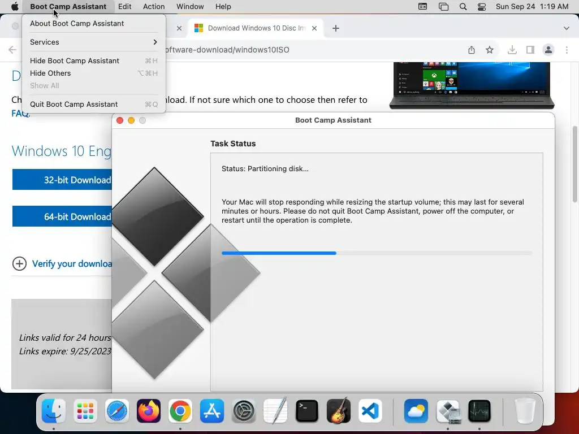The width and height of the screenshot is (579, 434).
Task: Open the Apple menu
Action: click(14, 6)
